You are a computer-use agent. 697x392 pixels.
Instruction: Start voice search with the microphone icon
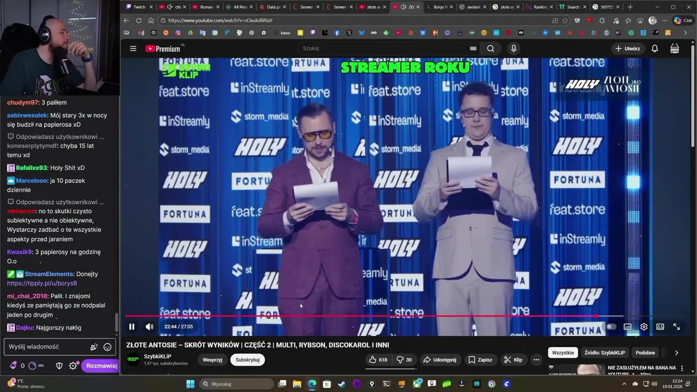point(513,48)
